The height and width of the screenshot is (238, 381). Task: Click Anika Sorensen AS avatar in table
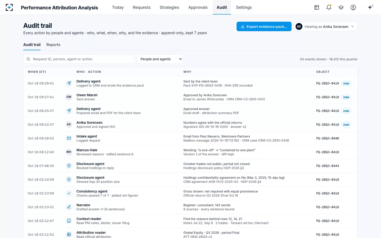click(69, 125)
